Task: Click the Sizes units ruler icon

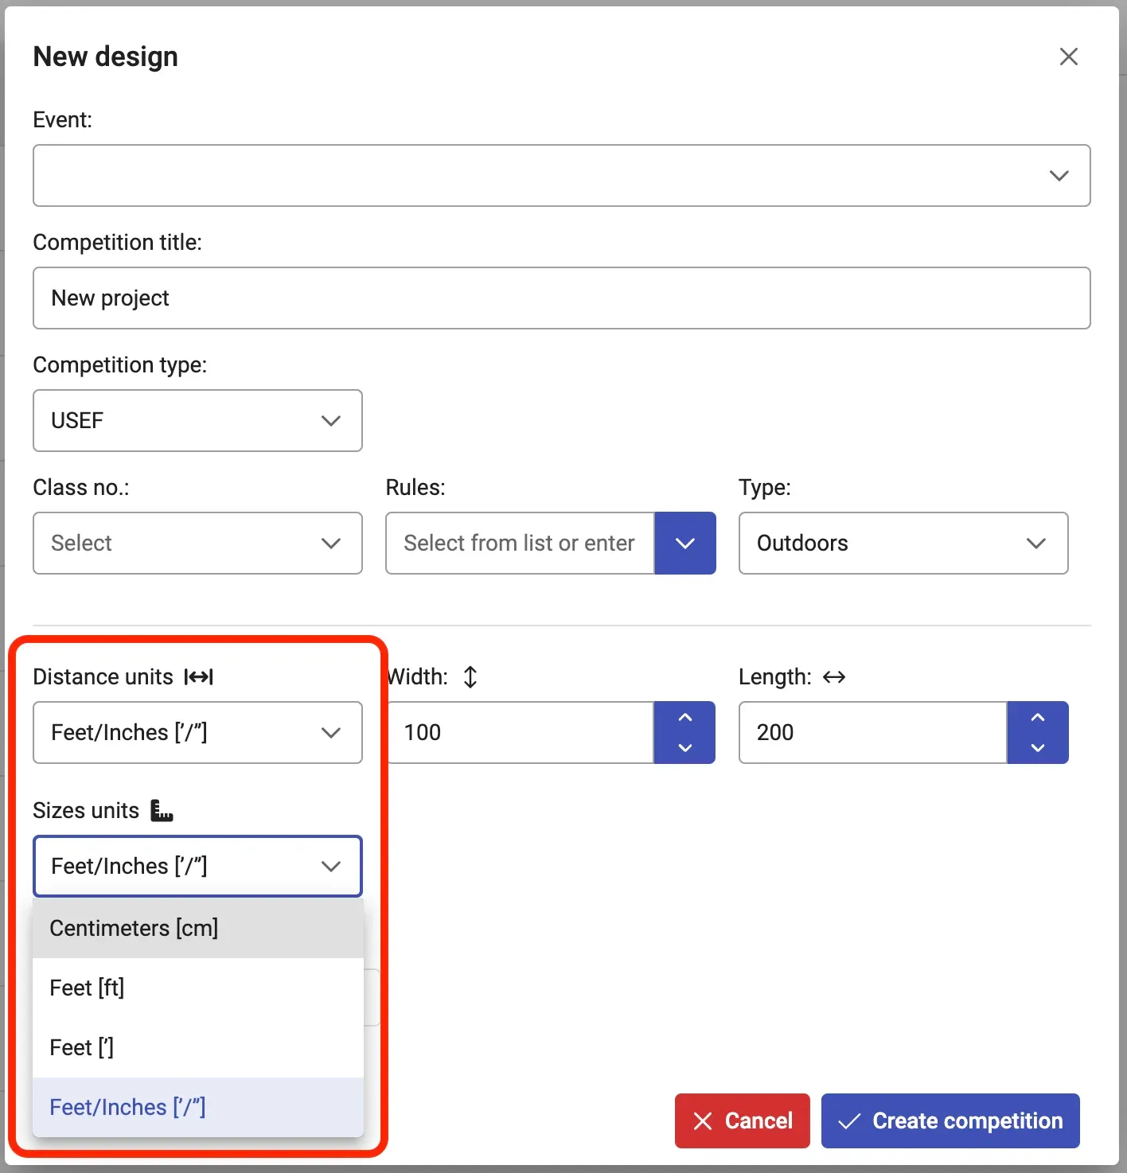Action: (162, 810)
